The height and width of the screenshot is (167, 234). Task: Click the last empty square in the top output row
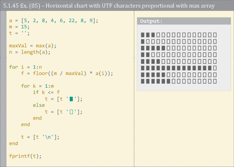pos(215,35)
